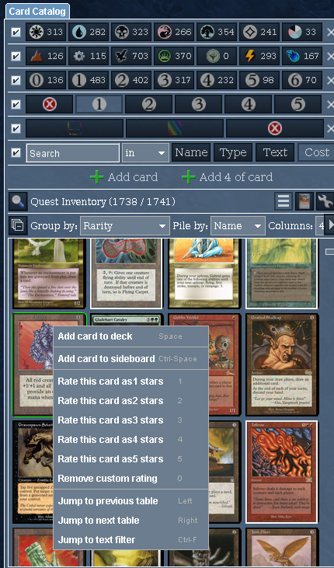This screenshot has width=334, height=568.
Task: Switch to list view icon
Action: tap(284, 201)
